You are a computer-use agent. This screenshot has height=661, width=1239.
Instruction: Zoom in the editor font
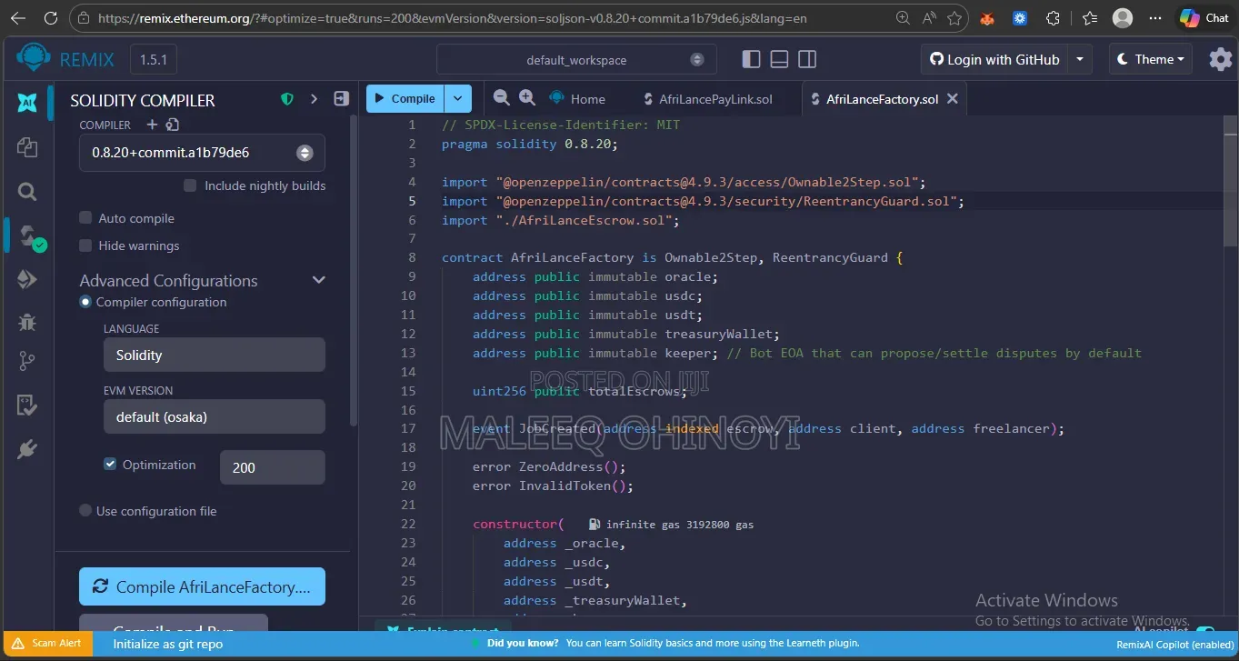tap(526, 97)
